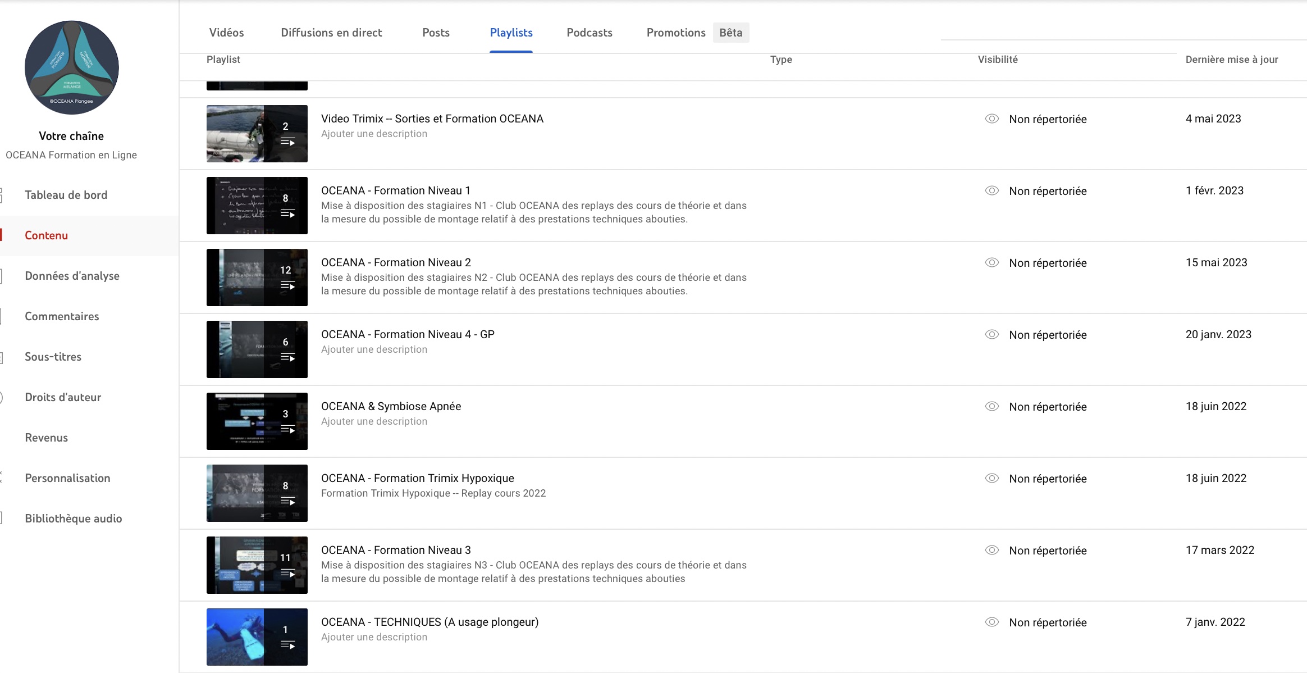
Task: Open the Posts tab
Action: click(436, 33)
